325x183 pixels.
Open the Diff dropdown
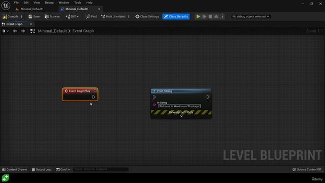[x=72, y=16]
